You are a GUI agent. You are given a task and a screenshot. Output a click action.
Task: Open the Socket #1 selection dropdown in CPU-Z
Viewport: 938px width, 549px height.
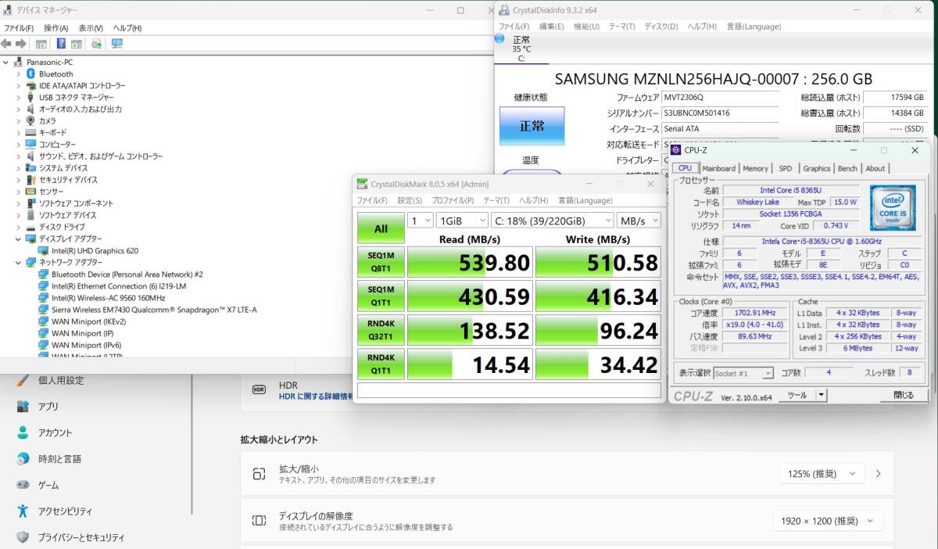(743, 373)
